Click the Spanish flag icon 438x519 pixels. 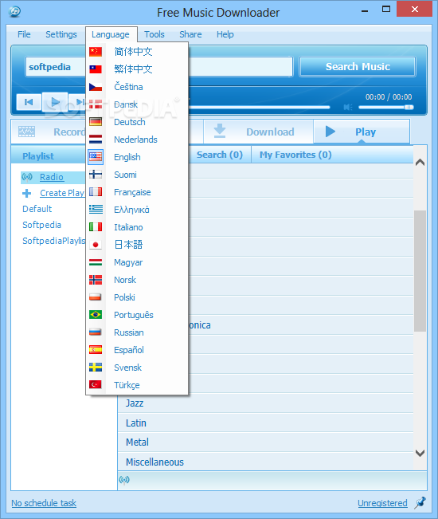pos(96,350)
